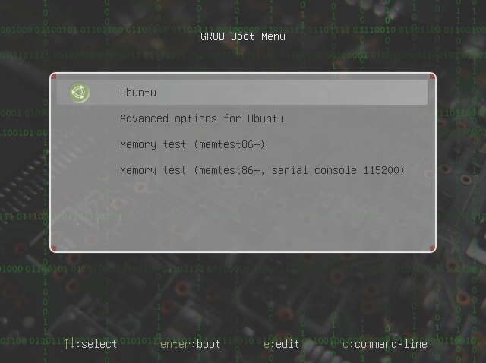Click the c:command-line hint
The image size is (486, 363).
click(x=385, y=344)
